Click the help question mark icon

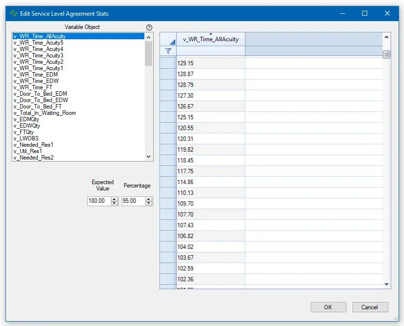point(149,27)
